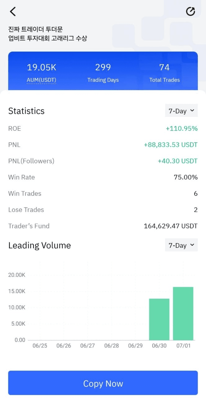Tap the Copy Now button
The width and height of the screenshot is (206, 398).
pos(103,383)
